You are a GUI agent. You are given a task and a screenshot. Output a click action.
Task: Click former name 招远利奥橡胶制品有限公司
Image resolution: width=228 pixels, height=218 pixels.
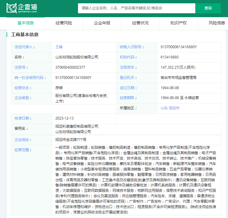pyautogui.click(x=77, y=126)
